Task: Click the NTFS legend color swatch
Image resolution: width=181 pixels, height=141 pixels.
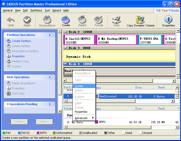Action: (38, 133)
